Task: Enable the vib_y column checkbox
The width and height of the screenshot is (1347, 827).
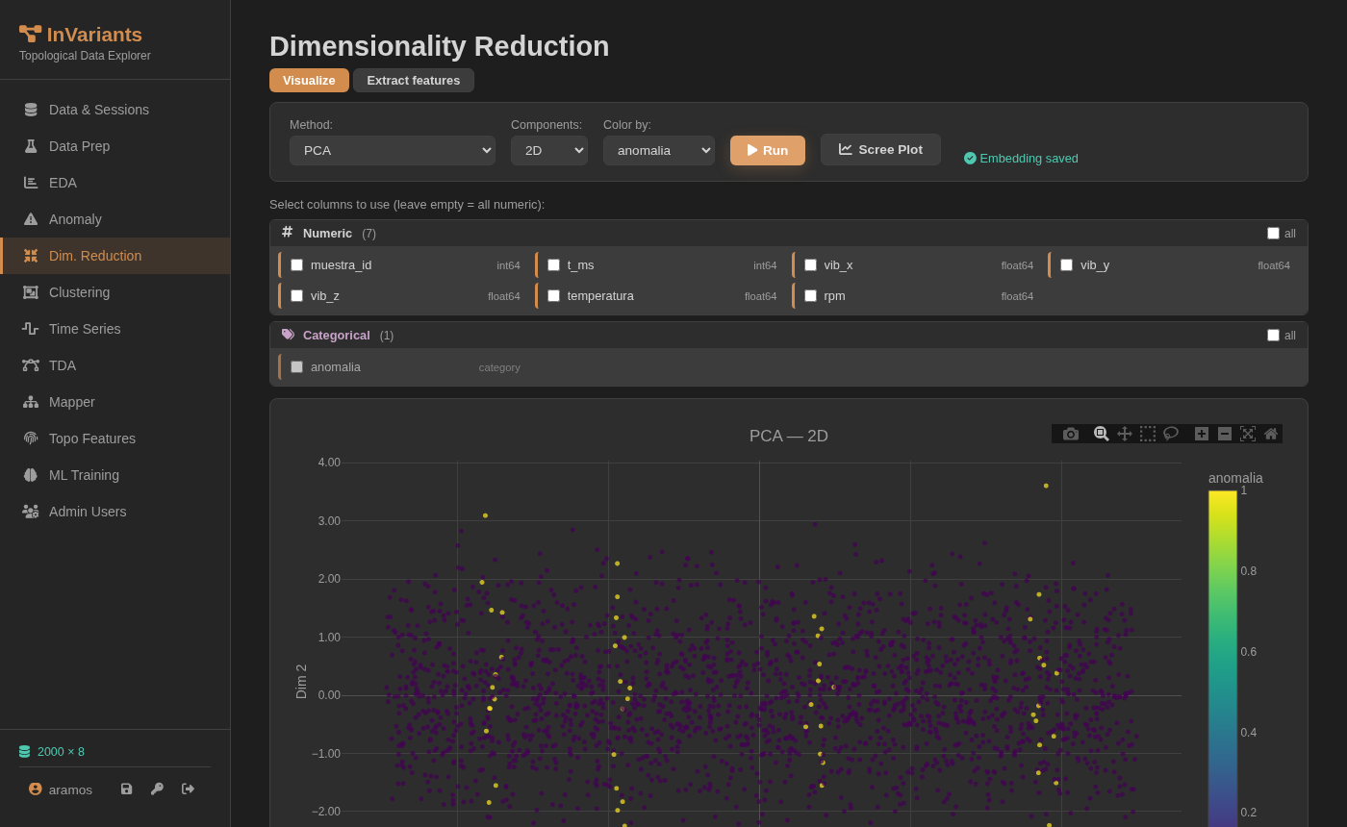Action: (1066, 264)
